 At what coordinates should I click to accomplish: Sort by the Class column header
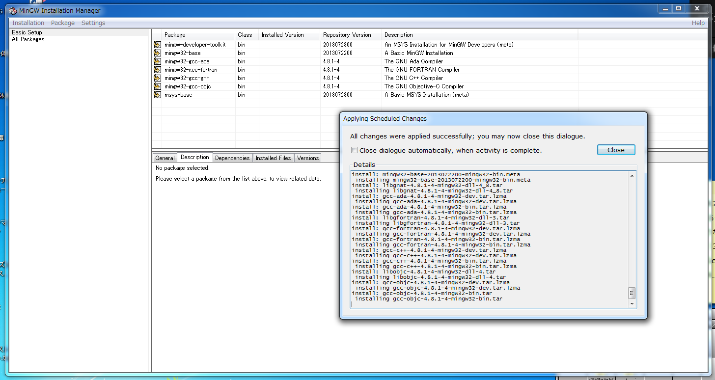tap(247, 35)
